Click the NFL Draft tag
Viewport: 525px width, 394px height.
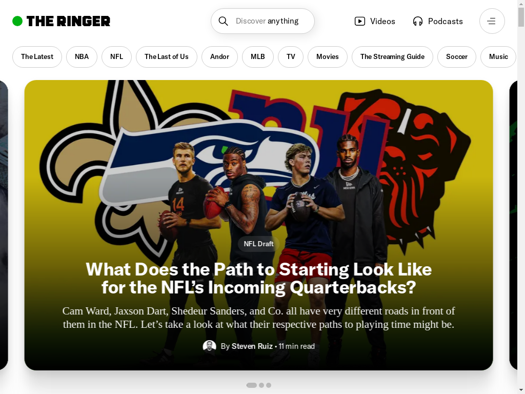258,244
